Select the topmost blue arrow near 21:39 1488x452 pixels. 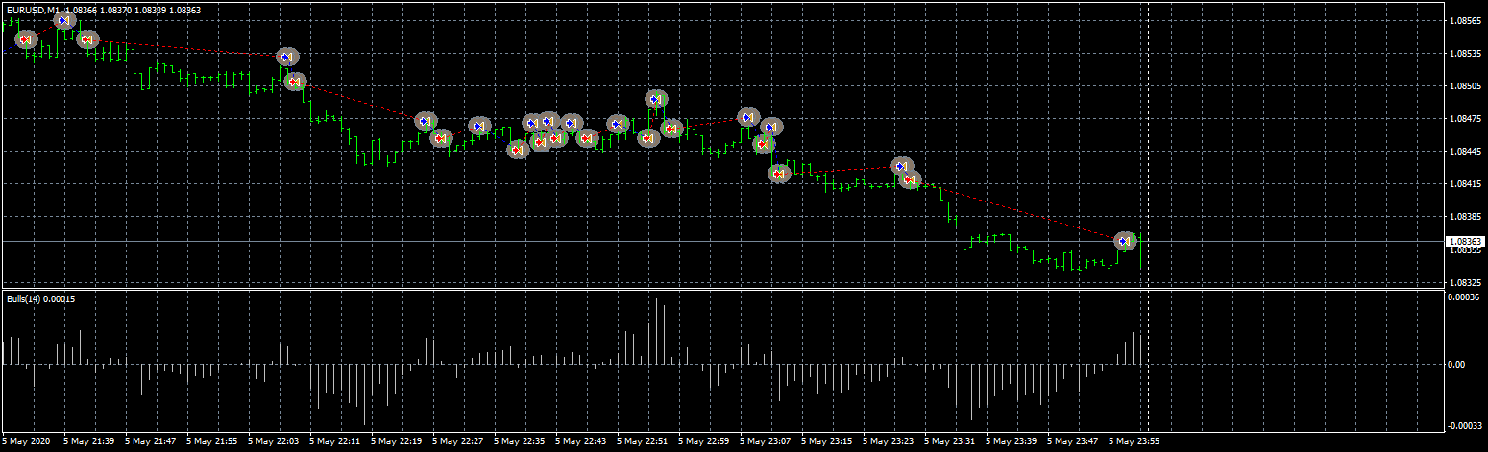pyautogui.click(x=65, y=20)
